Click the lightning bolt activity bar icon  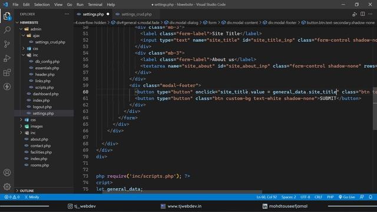coord(7,87)
